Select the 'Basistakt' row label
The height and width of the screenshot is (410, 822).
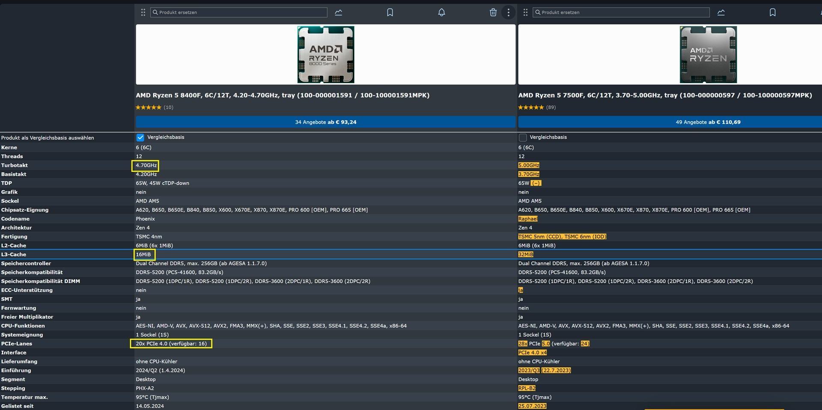[x=14, y=174]
